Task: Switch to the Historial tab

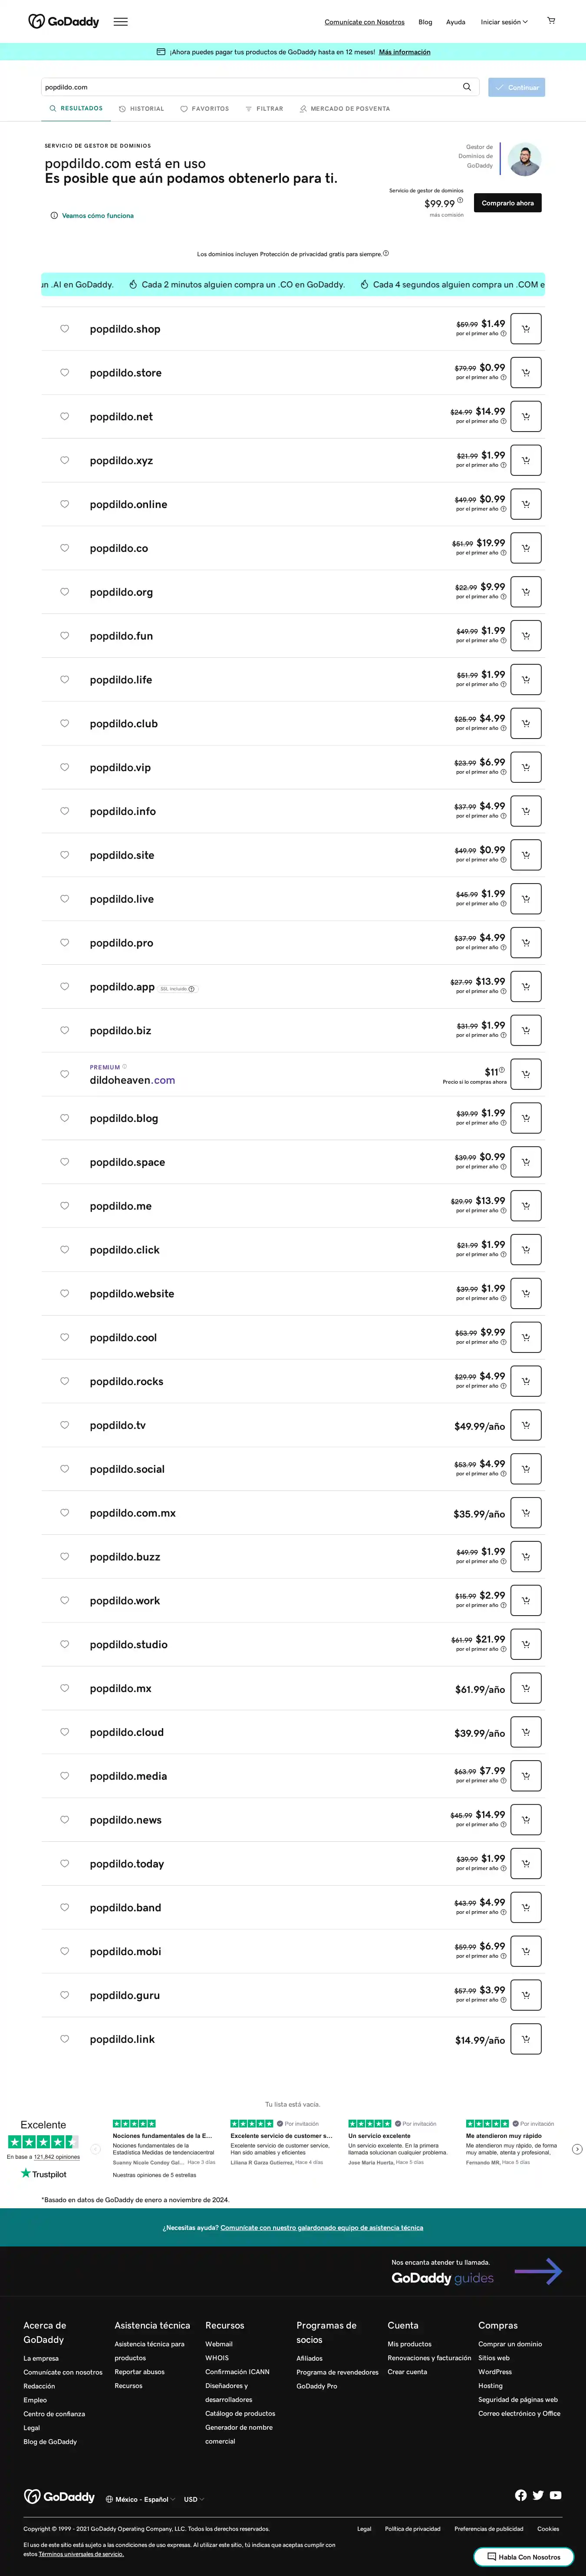Action: click(141, 109)
